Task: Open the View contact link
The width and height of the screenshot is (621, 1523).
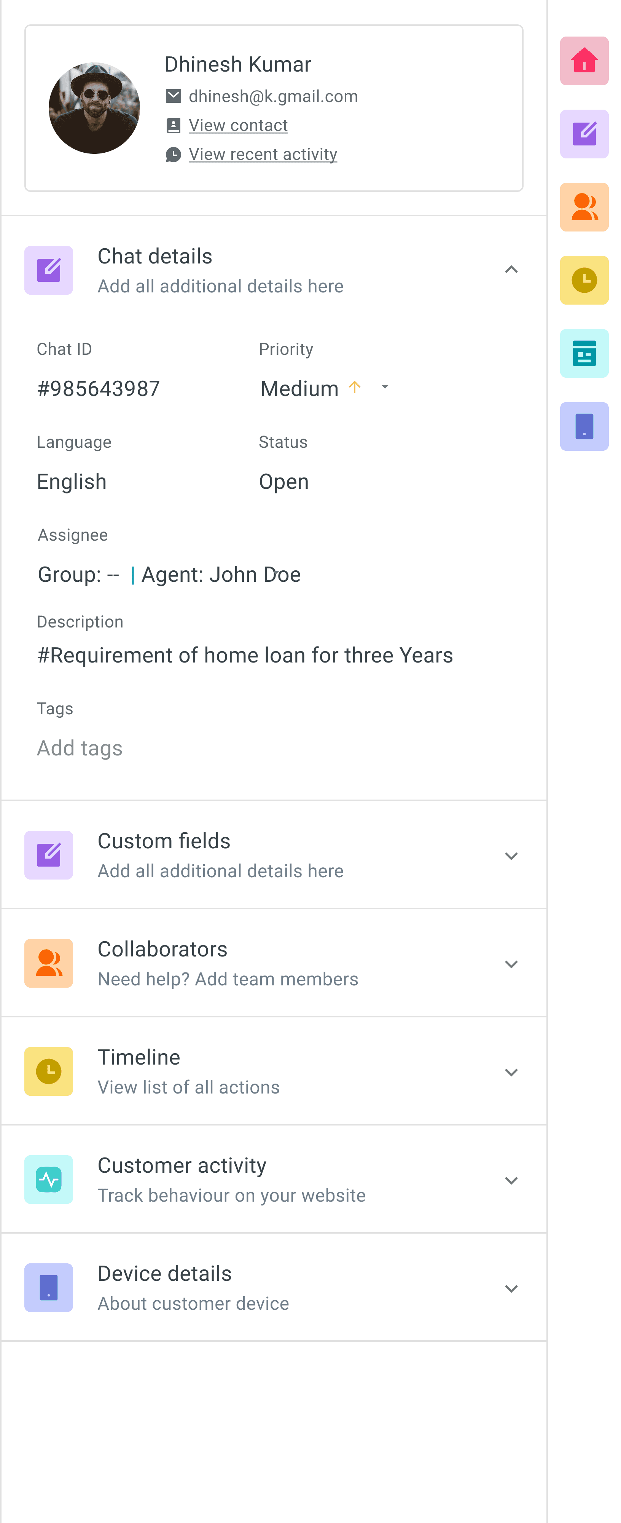Action: [x=238, y=125]
